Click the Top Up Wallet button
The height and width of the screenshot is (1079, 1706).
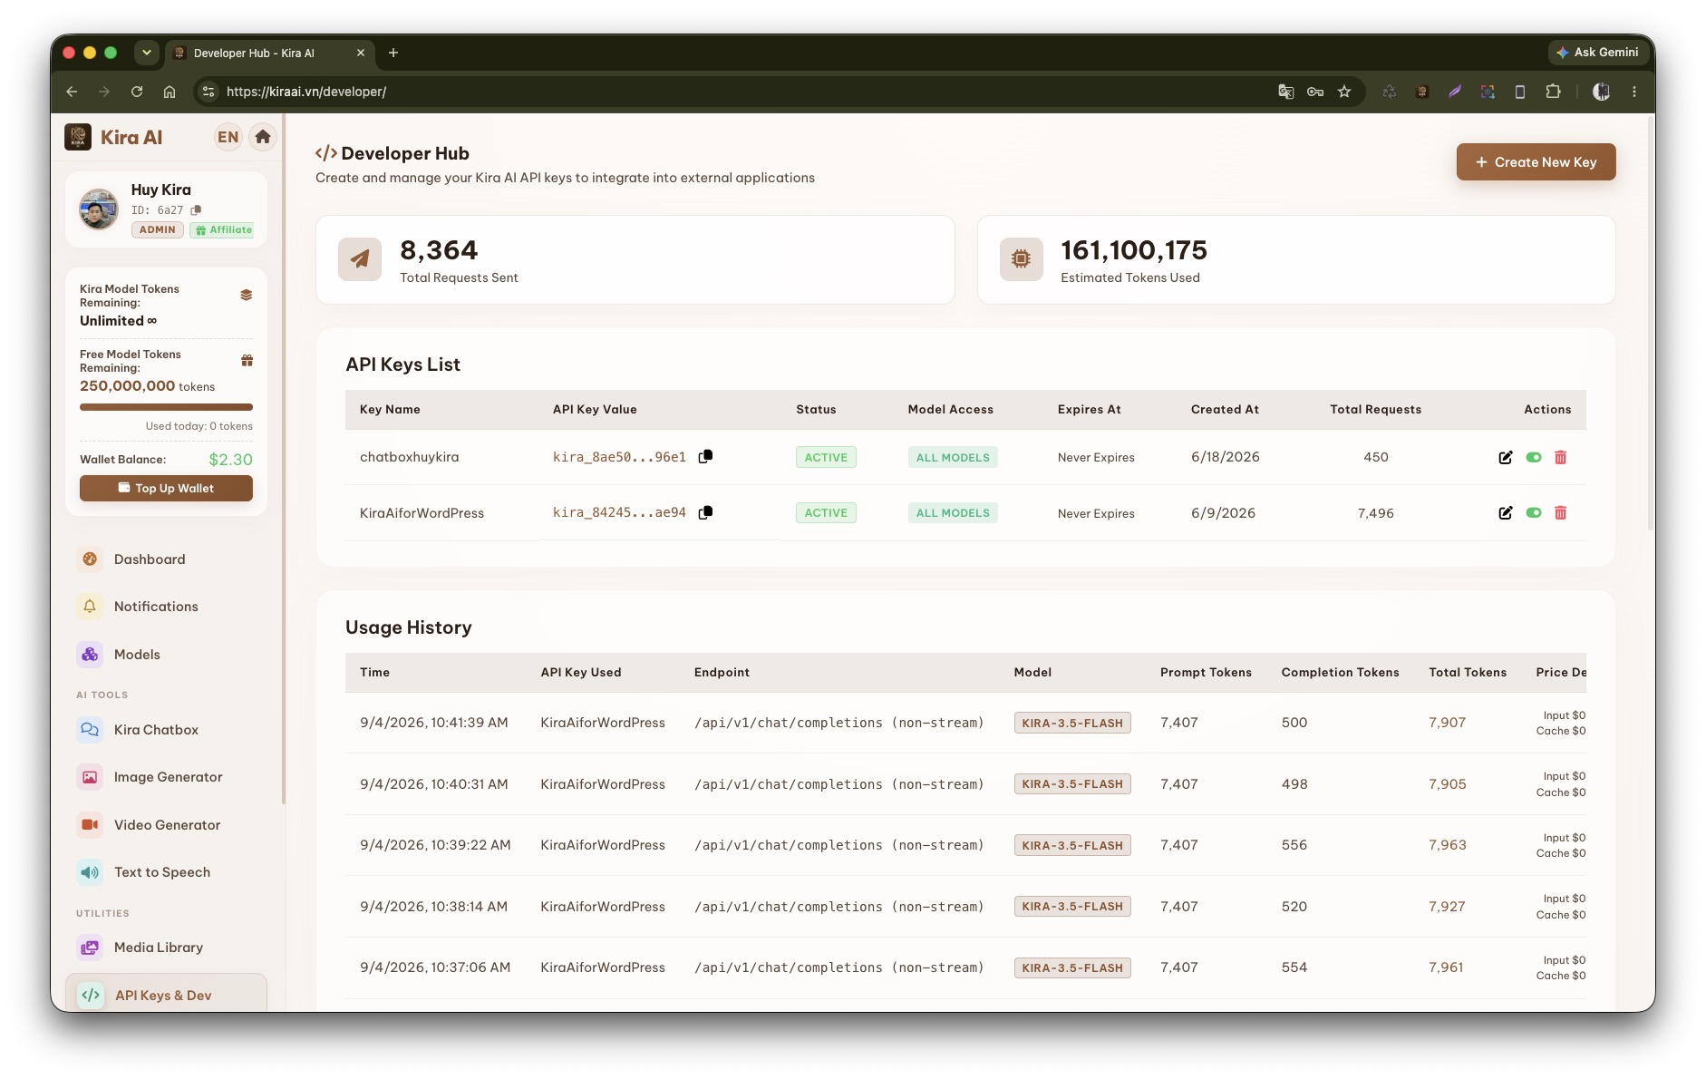pyautogui.click(x=166, y=488)
